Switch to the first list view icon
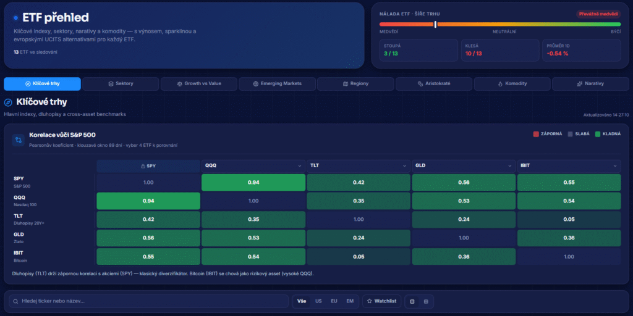The height and width of the screenshot is (316, 633). point(412,301)
